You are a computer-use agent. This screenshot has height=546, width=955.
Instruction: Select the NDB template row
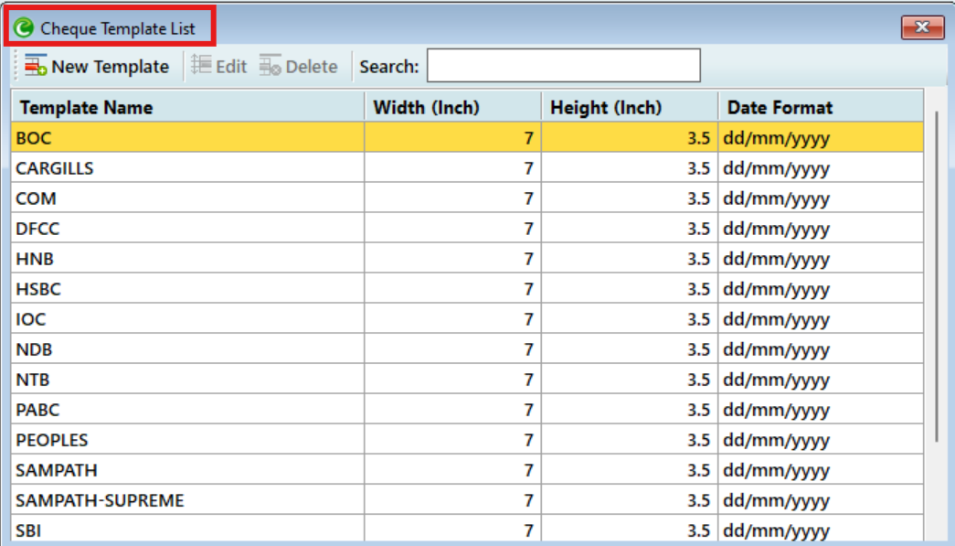[467, 349]
